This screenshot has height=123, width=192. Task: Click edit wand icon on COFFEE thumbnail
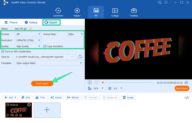[16, 115]
